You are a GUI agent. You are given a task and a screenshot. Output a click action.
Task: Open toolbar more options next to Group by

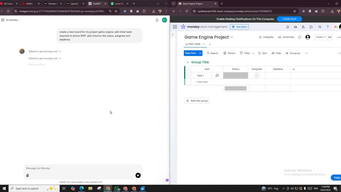coord(306,53)
